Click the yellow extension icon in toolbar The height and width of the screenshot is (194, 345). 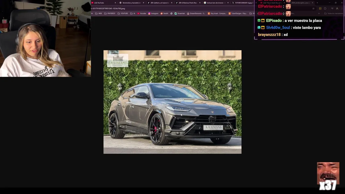320,8
